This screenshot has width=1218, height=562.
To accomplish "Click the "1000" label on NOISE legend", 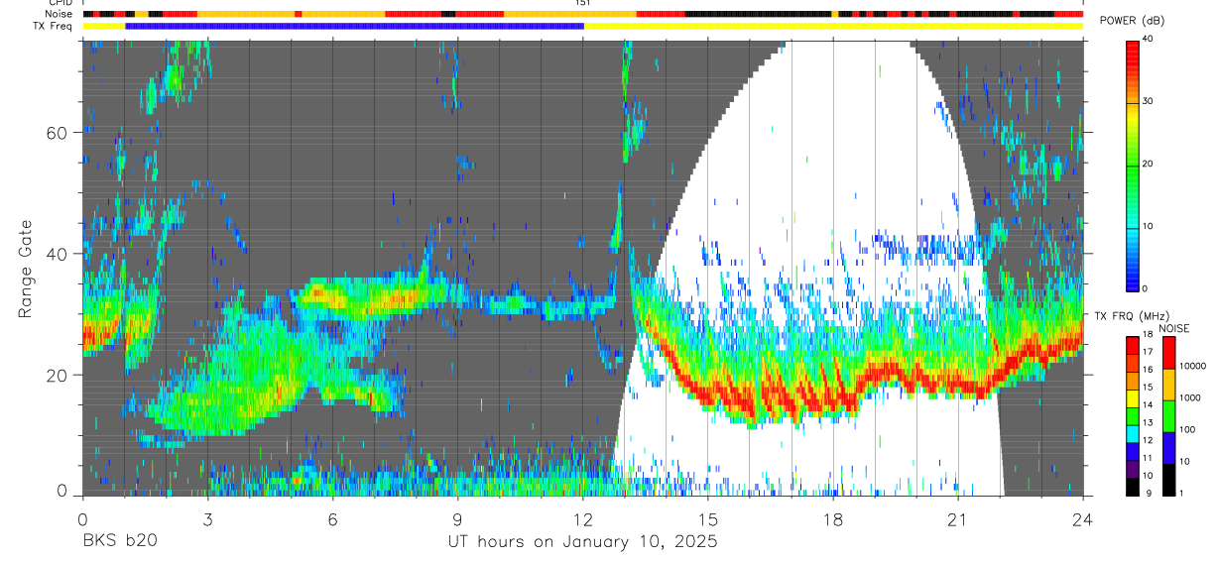I will pos(1188,397).
